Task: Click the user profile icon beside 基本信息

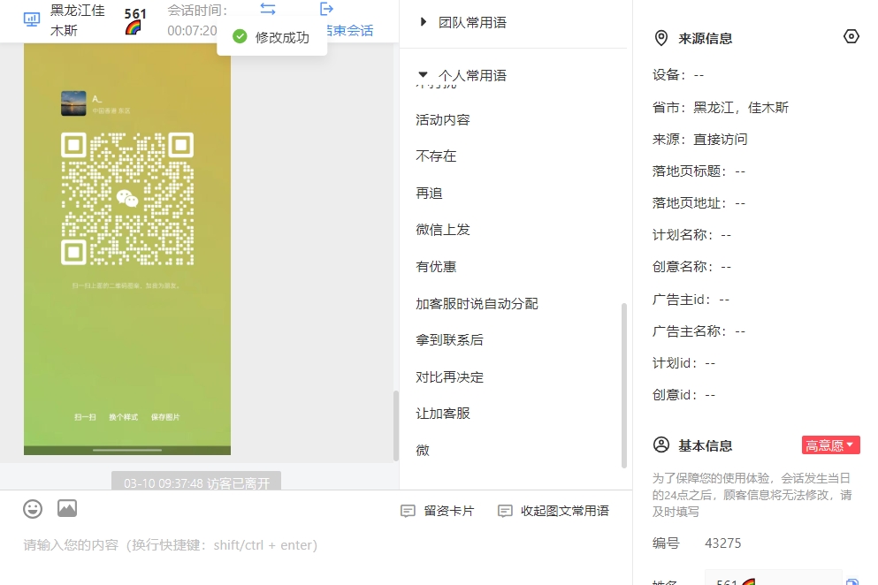Action: (661, 445)
